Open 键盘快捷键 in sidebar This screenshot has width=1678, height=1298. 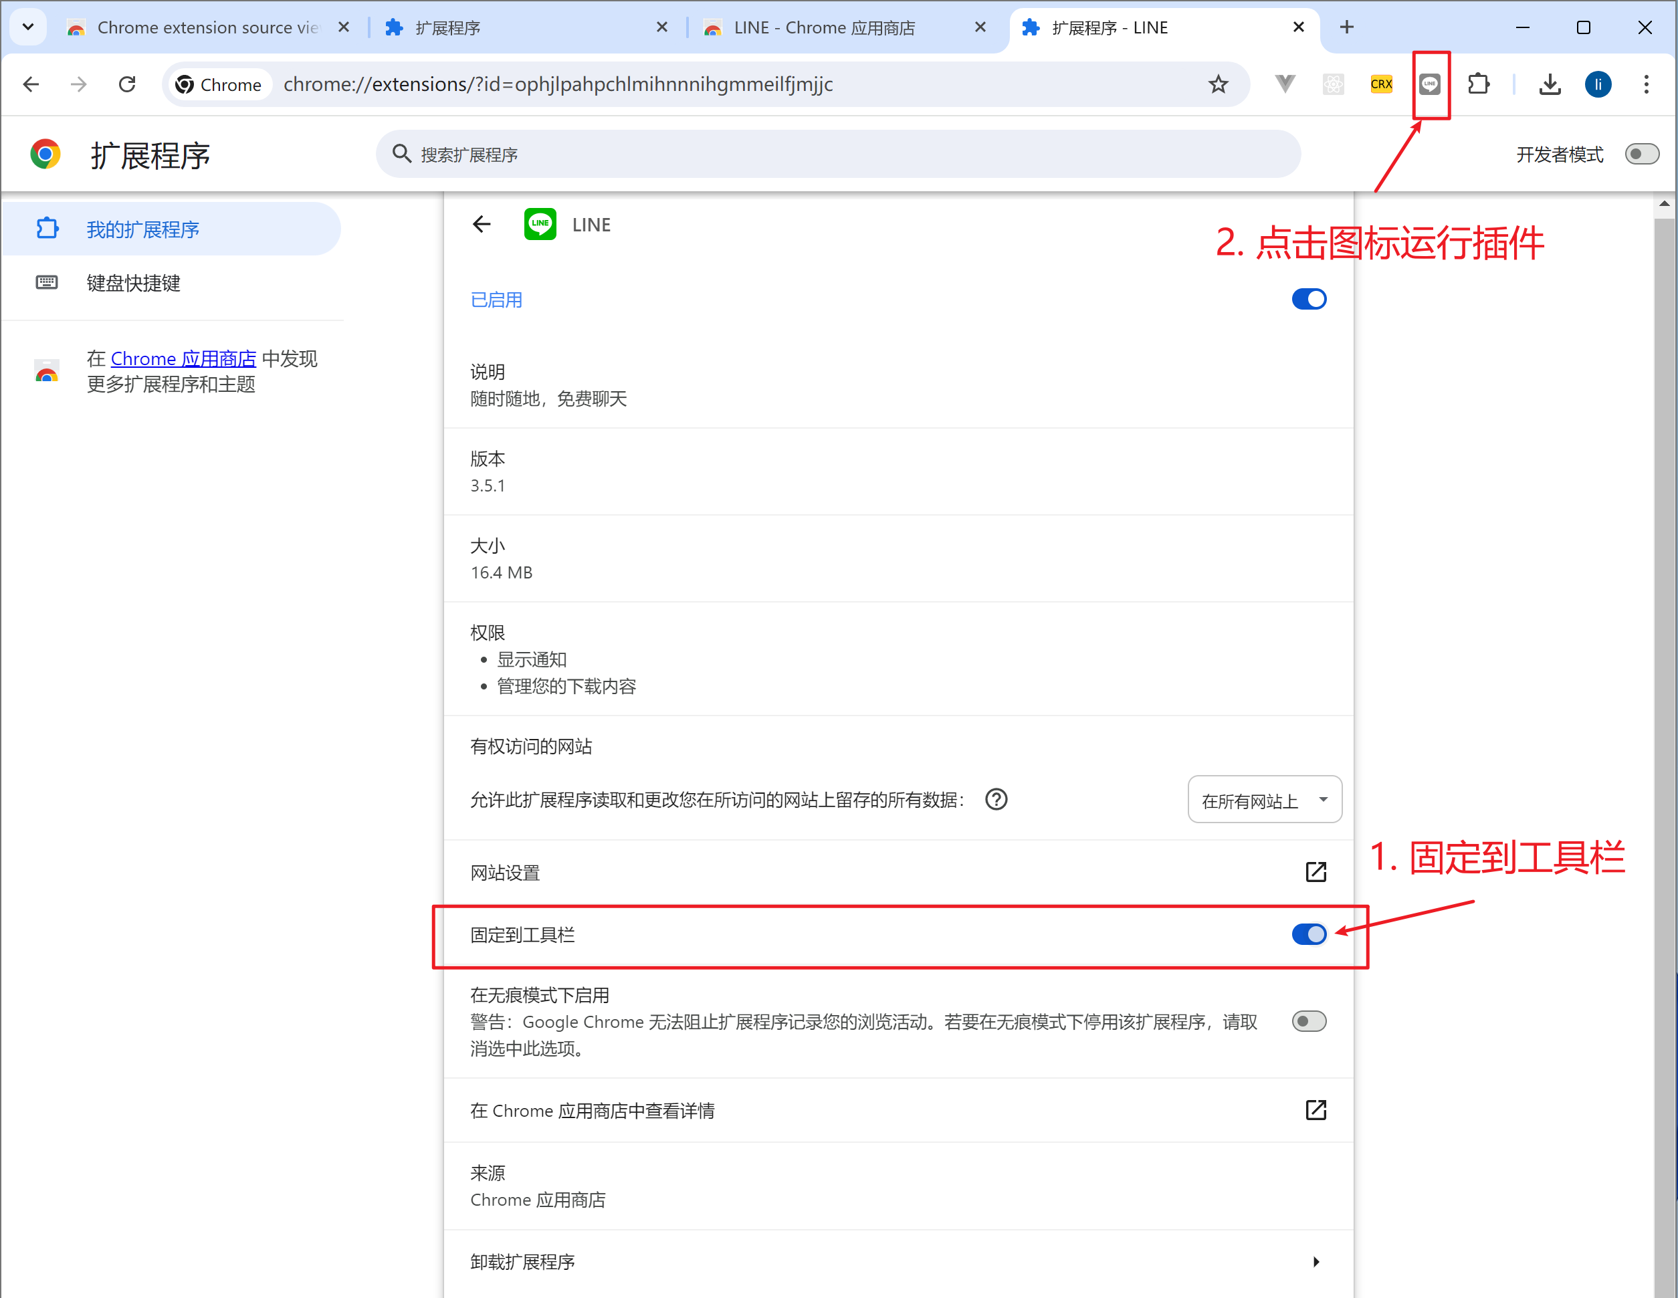tap(171, 283)
